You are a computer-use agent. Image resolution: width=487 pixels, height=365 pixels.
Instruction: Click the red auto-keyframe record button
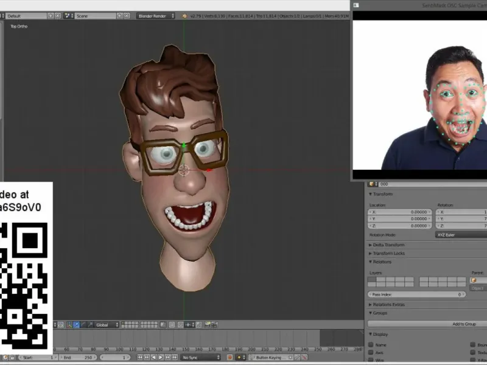229,358
